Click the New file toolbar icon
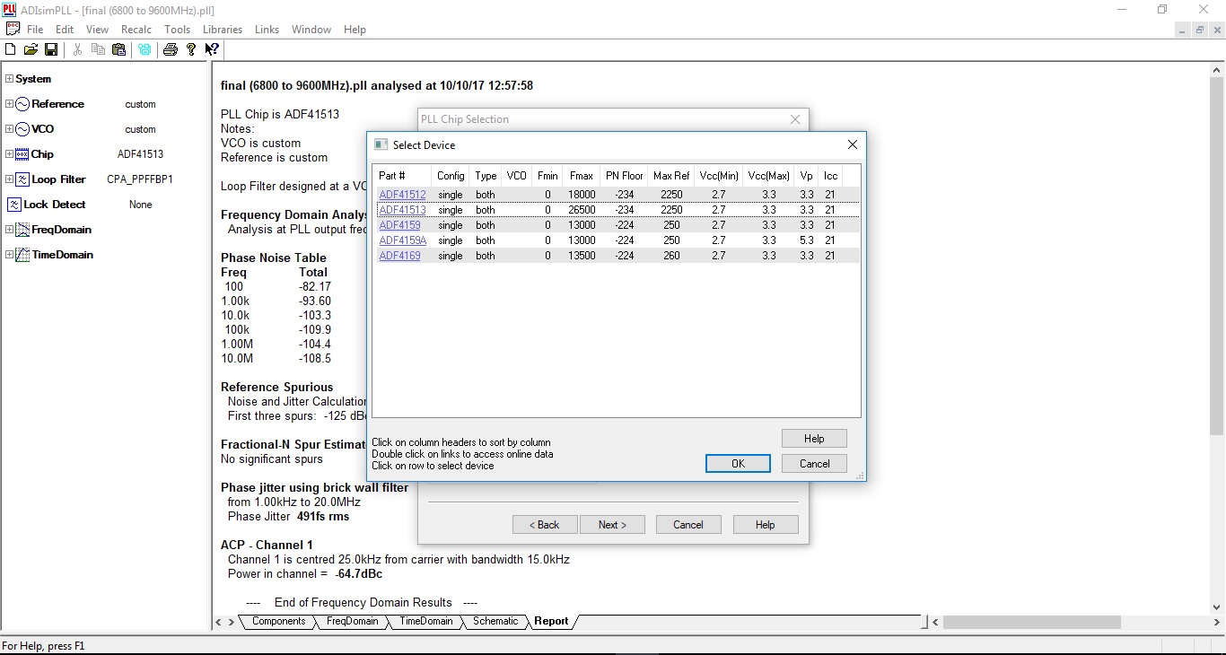 [x=11, y=49]
